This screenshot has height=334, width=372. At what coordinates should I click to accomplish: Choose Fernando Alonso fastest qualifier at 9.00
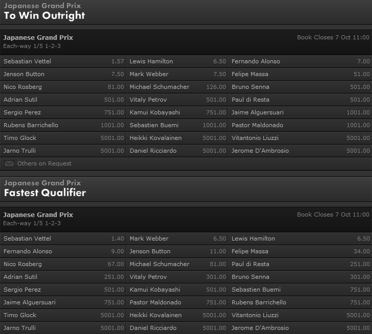pos(63,252)
